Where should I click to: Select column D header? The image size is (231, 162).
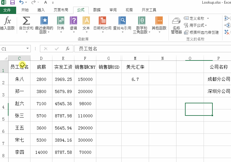41,58
